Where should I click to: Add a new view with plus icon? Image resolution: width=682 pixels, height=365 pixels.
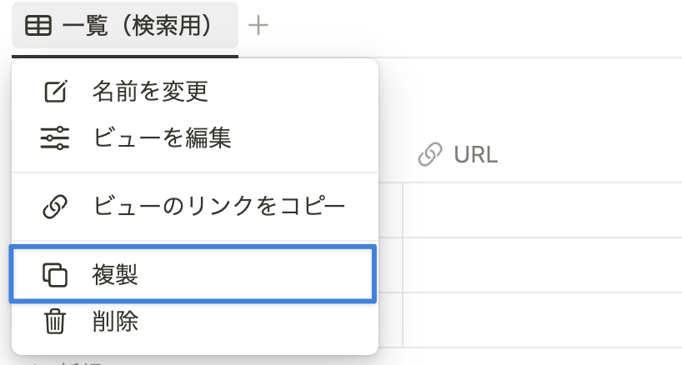pyautogui.click(x=258, y=25)
